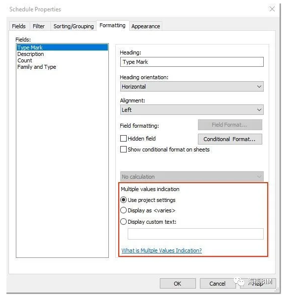Choose Display as <varies> option
This screenshot has height=297, width=287.
(x=123, y=210)
